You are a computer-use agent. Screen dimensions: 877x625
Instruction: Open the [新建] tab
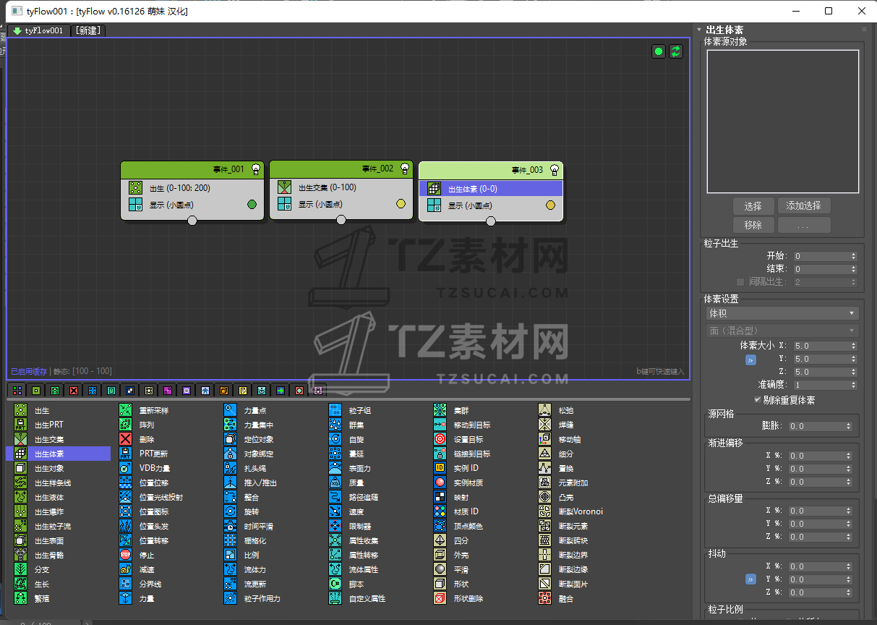[88, 31]
